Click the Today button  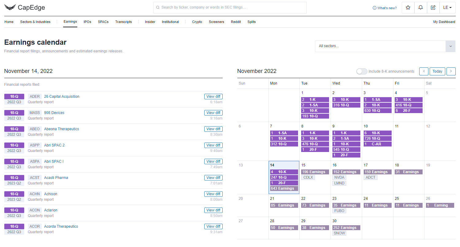tap(437, 71)
